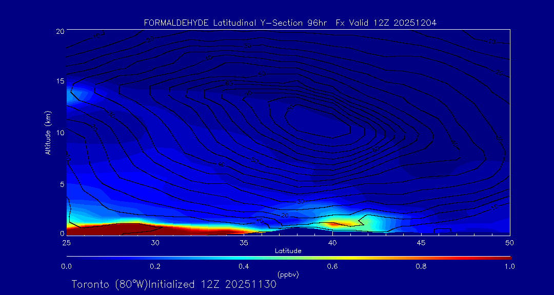Screen dimensions: 554x295
Task: Select the altitude axis tick label 0
Action: (x=62, y=233)
